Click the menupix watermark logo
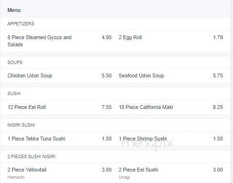Screen dimensions: 233x183 (x=147, y=144)
